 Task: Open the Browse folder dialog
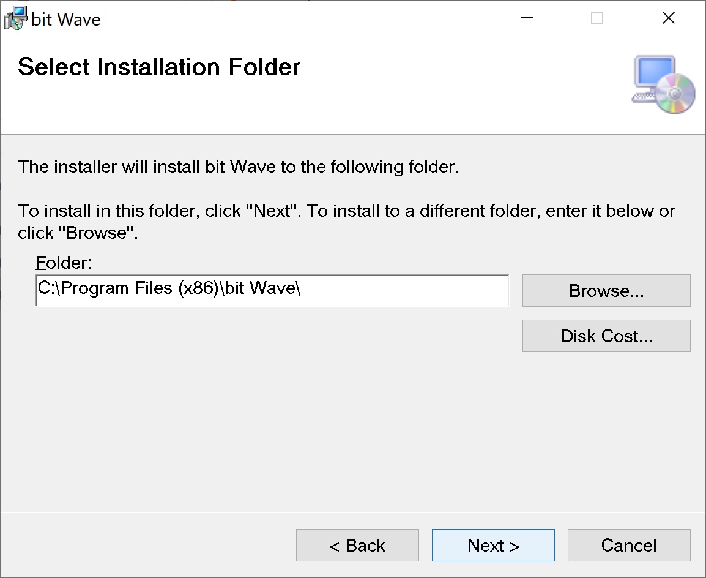tap(606, 291)
